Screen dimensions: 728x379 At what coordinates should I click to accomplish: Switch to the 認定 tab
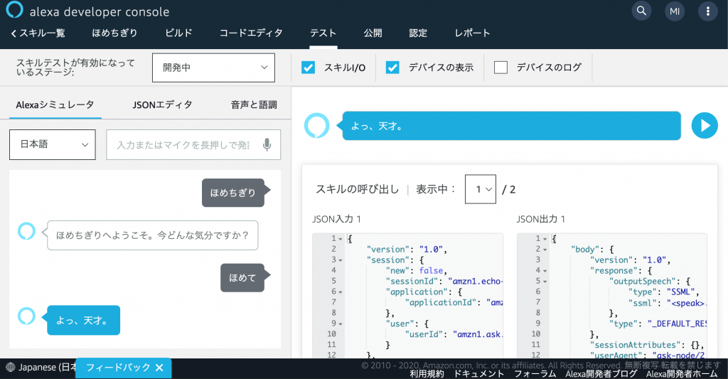[418, 33]
